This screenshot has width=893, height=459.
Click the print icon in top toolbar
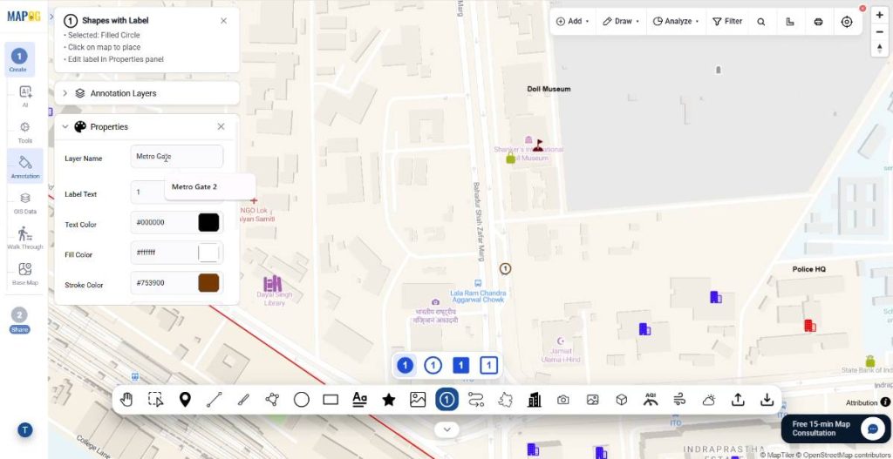click(818, 22)
